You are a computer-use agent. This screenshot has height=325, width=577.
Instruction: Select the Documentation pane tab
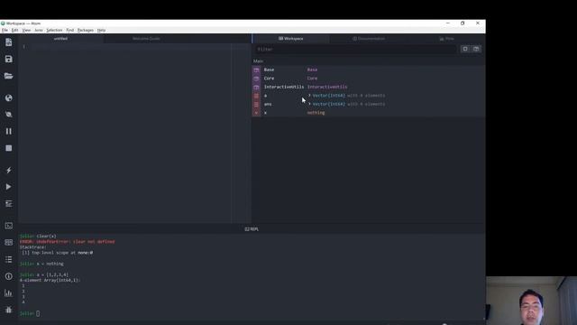[369, 38]
